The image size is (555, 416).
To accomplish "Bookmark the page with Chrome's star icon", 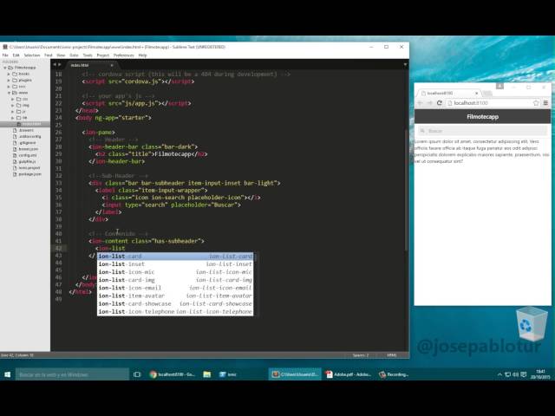I will tap(536, 103).
